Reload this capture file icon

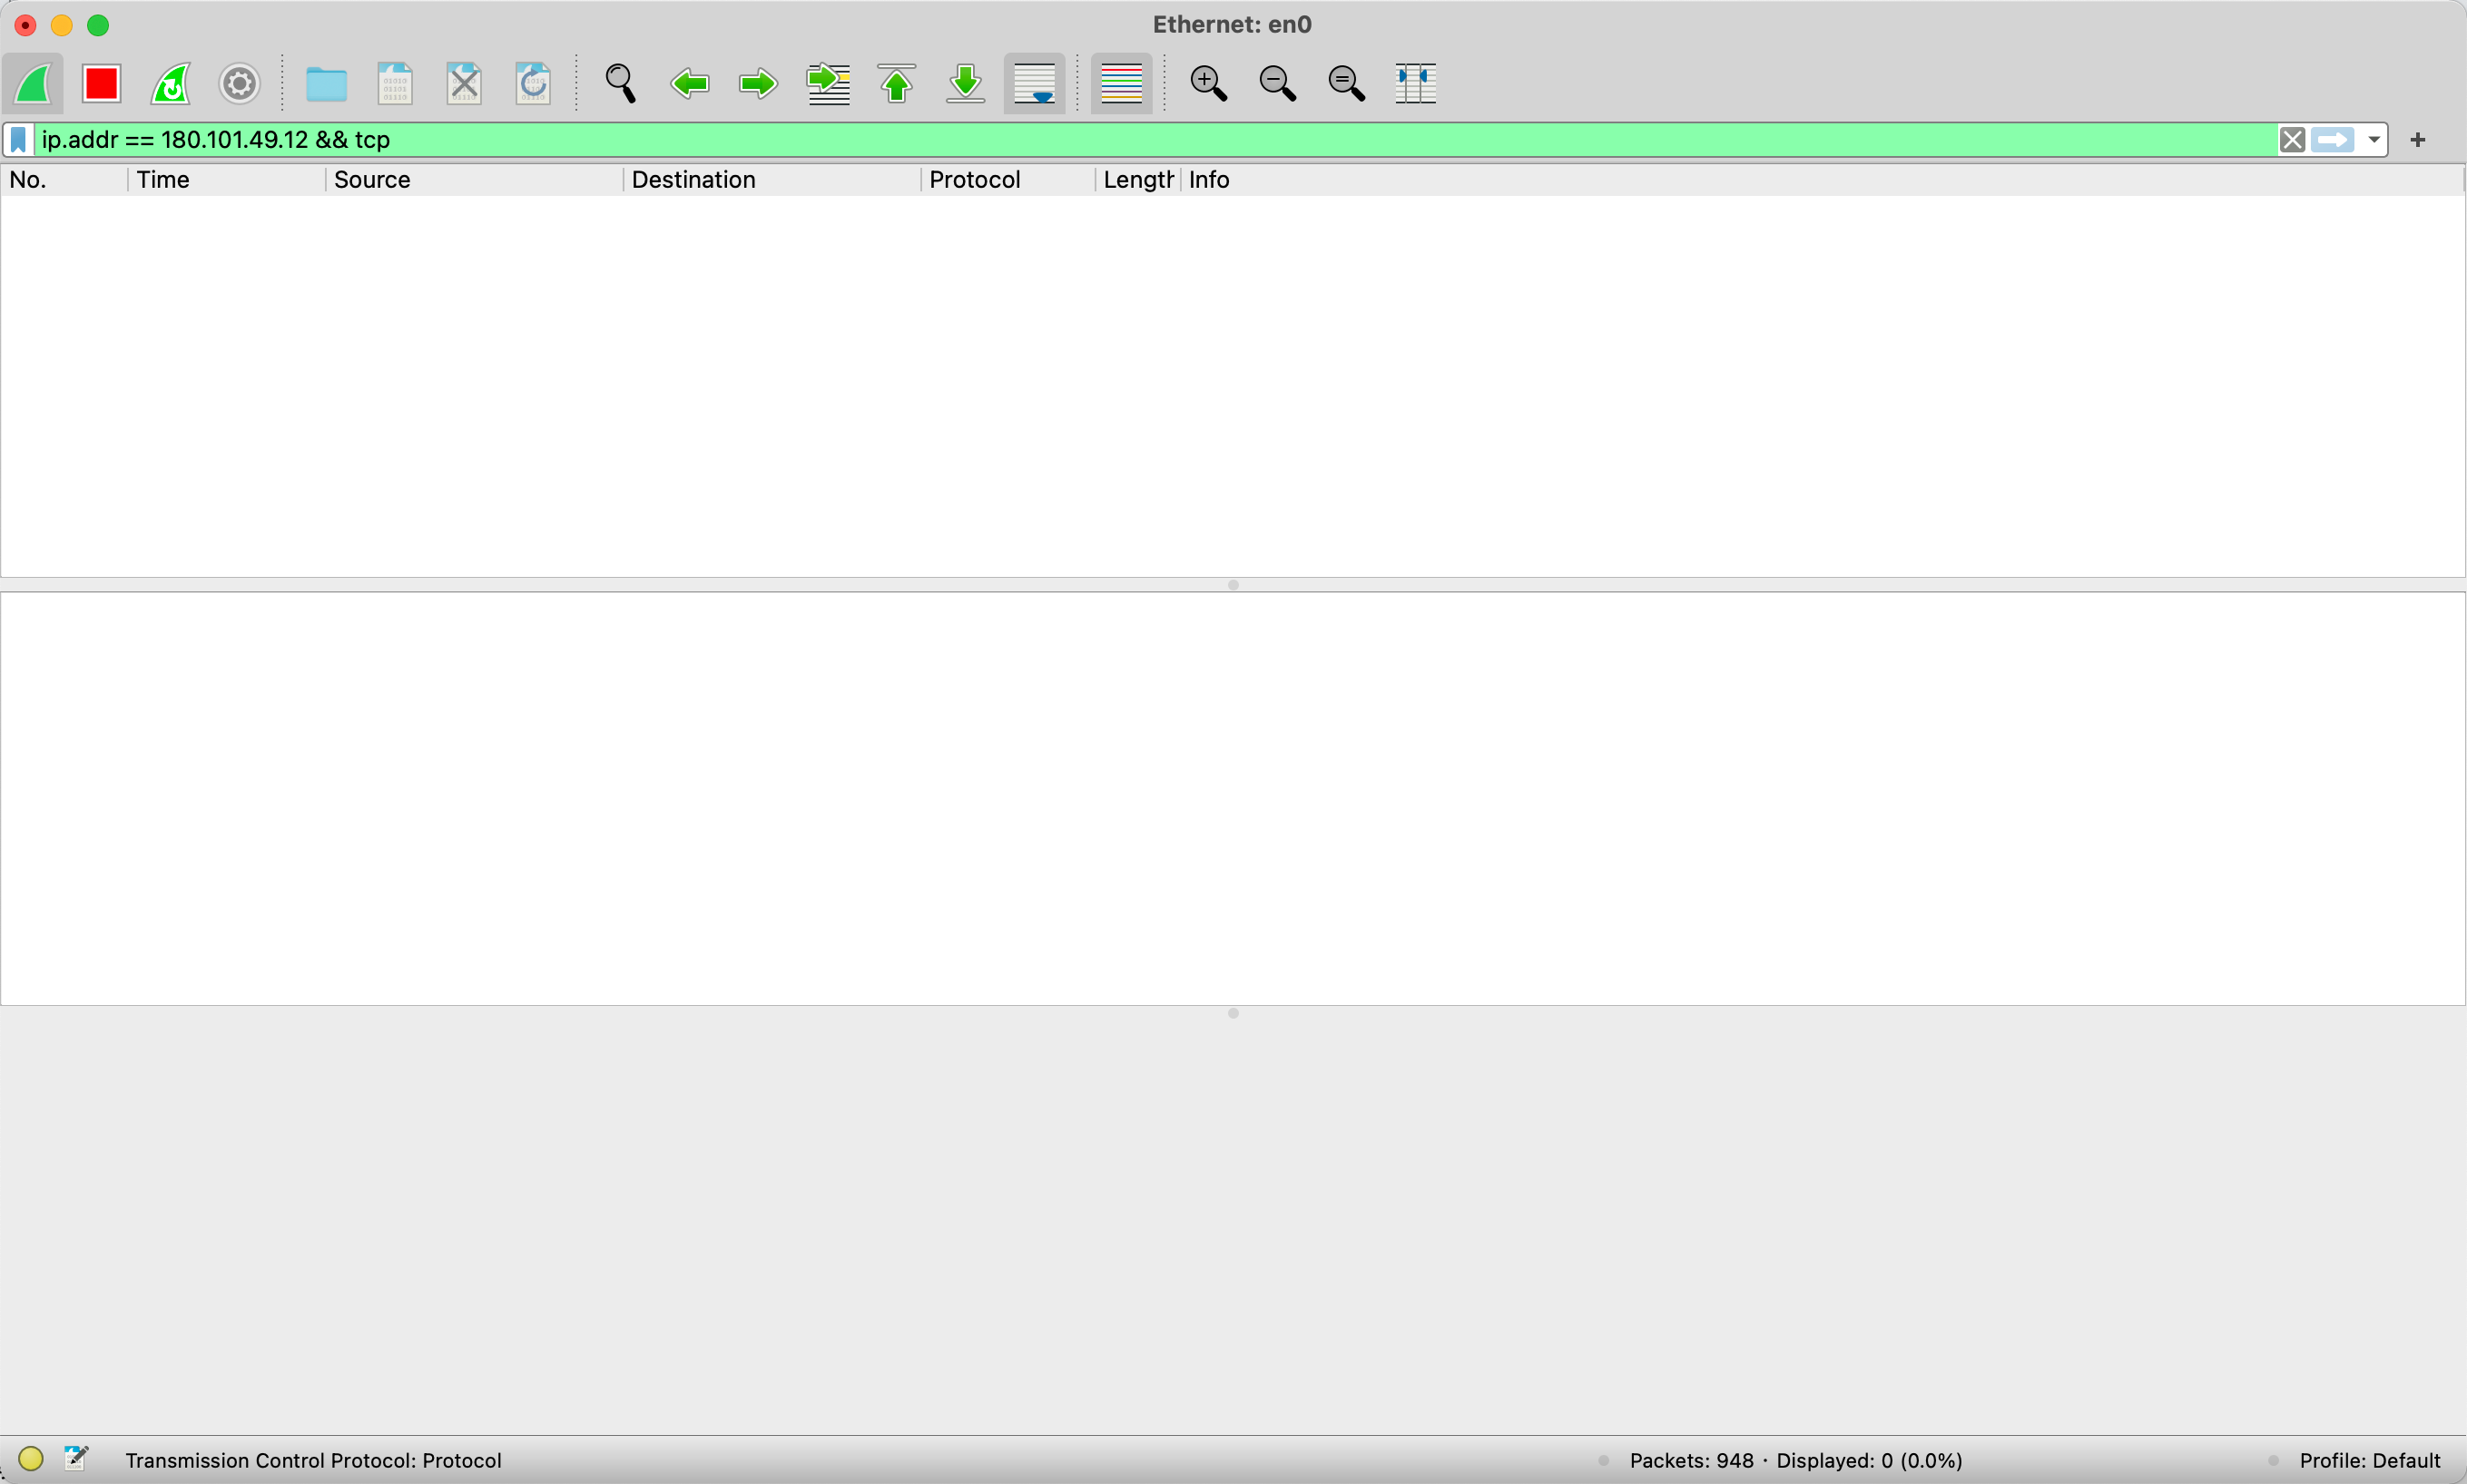pyautogui.click(x=533, y=84)
